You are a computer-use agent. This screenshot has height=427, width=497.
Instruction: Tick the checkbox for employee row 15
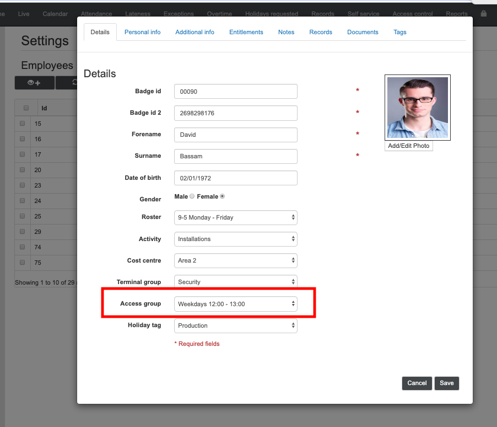point(23,124)
